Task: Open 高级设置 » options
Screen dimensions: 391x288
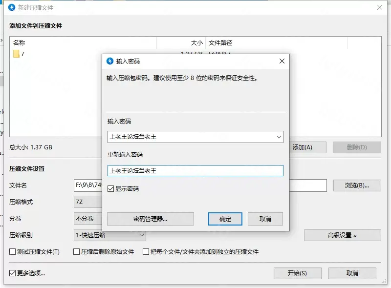Action: click(343, 235)
